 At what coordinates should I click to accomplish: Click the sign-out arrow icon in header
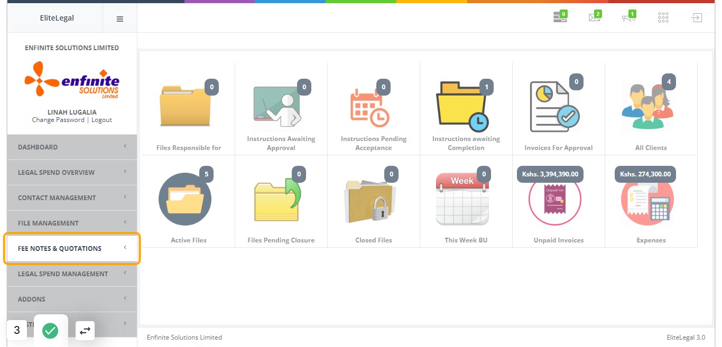click(697, 18)
